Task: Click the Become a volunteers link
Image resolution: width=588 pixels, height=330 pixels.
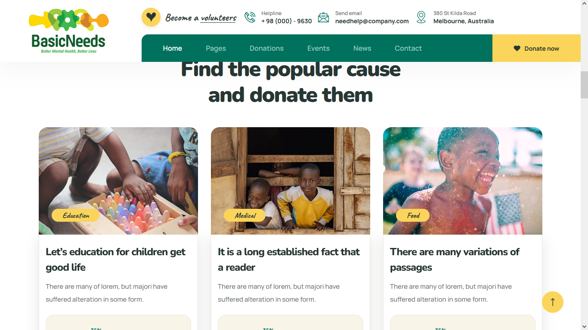Action: click(201, 18)
